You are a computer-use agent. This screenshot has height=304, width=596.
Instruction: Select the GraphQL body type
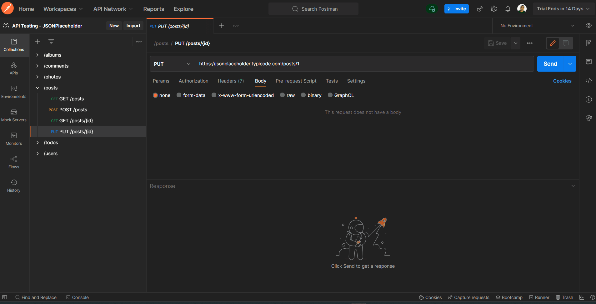[330, 95]
